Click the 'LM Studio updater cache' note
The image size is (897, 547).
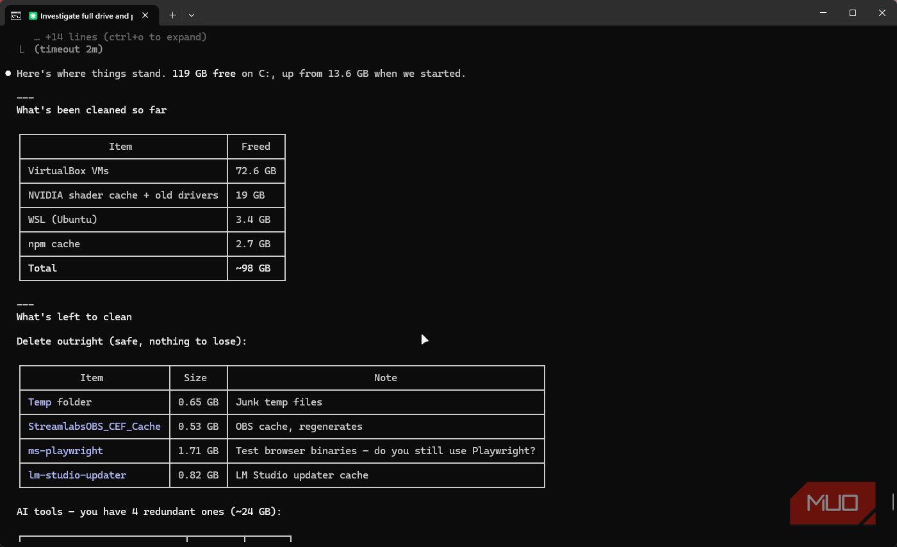pos(302,475)
